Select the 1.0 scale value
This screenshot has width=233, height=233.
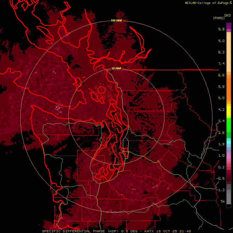[221, 156]
